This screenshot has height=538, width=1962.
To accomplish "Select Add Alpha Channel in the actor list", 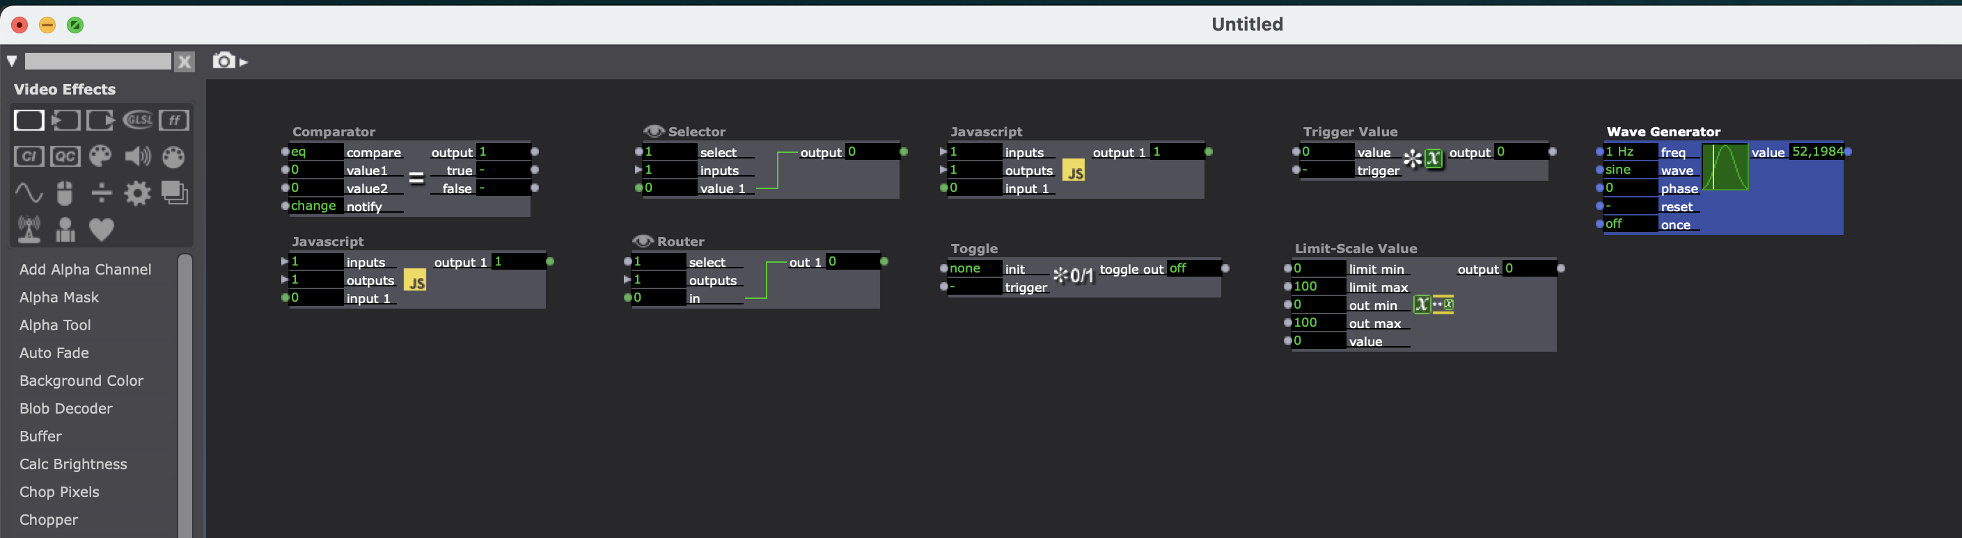I will click(x=86, y=269).
